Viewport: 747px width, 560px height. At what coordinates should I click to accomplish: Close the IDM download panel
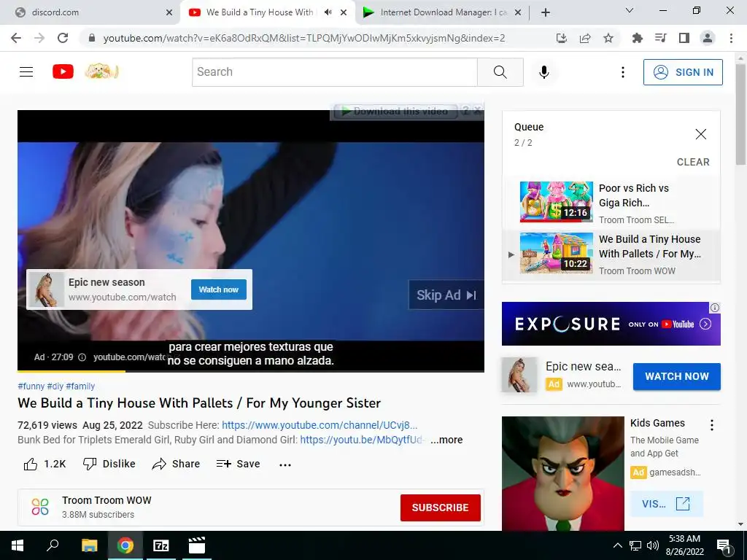478,111
